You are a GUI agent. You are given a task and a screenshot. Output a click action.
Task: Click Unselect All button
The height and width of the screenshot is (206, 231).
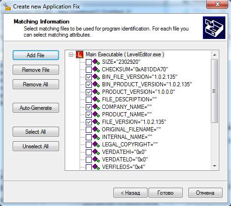pyautogui.click(x=36, y=146)
